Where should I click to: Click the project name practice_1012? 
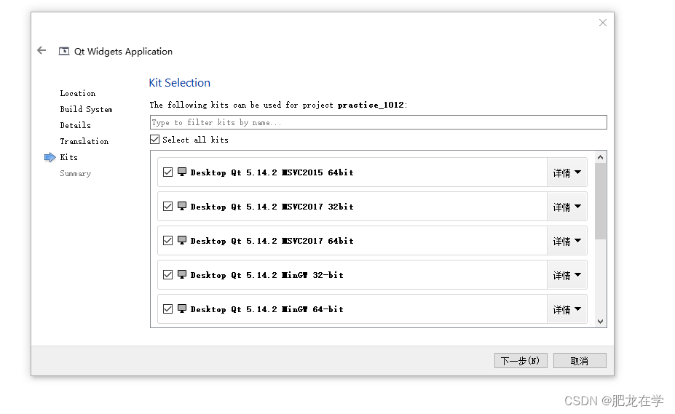point(371,105)
